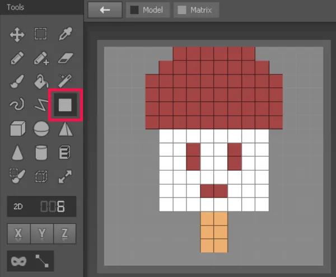Image resolution: width=336 pixels, height=277 pixels.
Task: Pick the Eyedropper color picker tool
Action: [x=66, y=34]
